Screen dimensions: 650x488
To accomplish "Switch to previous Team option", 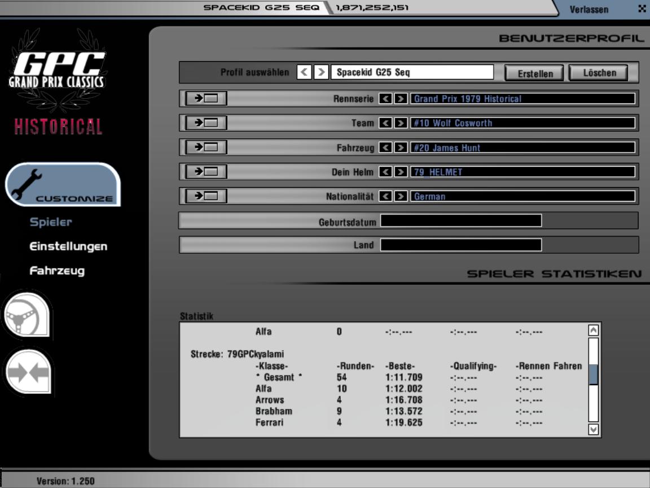I will coord(385,123).
